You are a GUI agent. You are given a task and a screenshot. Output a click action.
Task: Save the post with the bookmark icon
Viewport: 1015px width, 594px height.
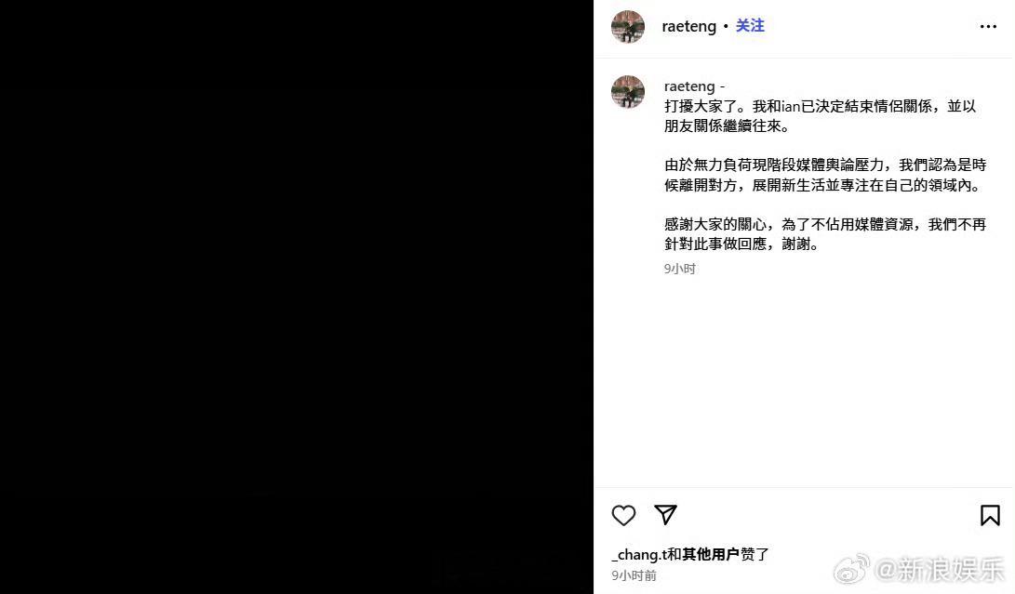click(x=990, y=516)
